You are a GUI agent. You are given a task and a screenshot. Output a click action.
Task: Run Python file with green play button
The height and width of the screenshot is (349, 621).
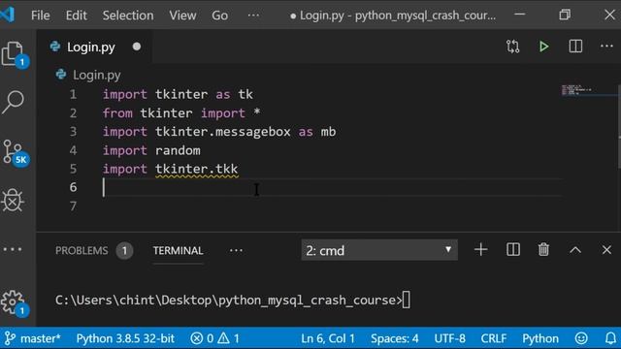[x=543, y=47]
